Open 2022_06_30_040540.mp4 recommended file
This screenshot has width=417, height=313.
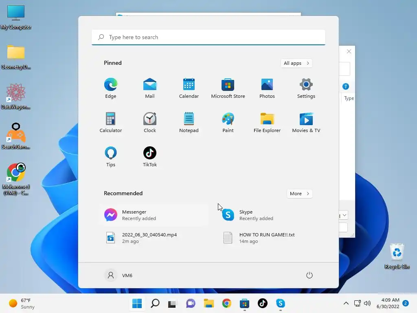click(154, 238)
